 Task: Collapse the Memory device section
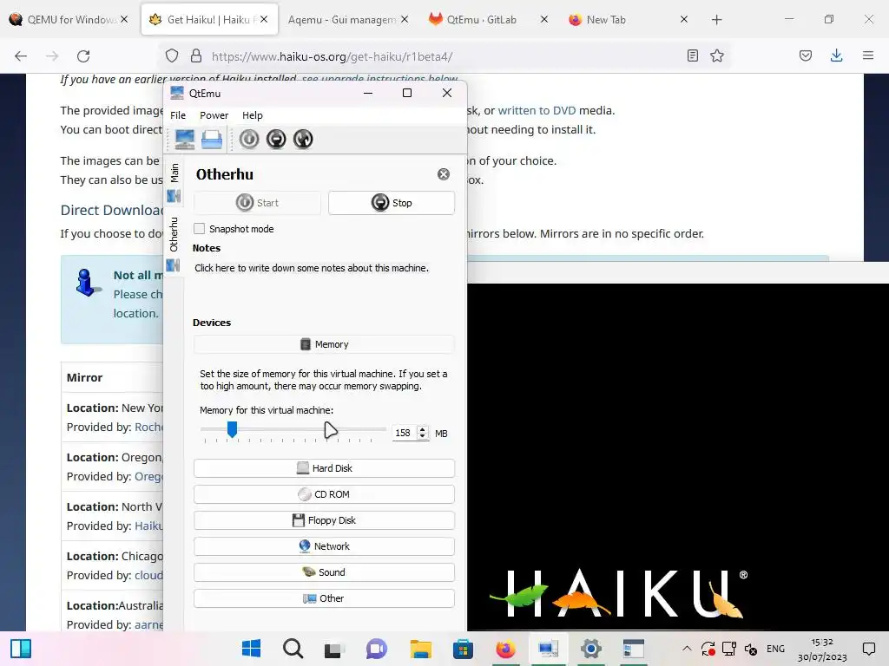coord(324,344)
